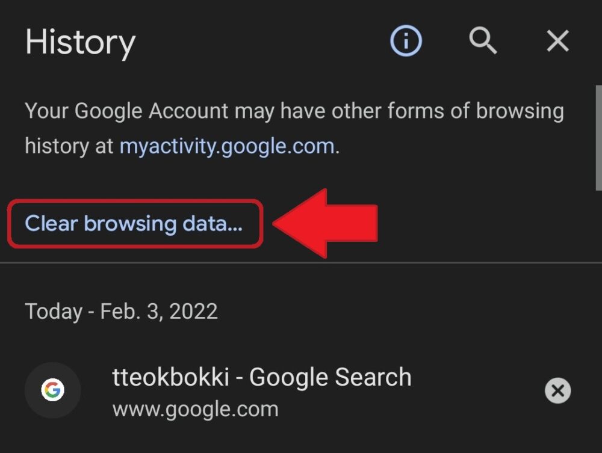Select the History page title
Screen dimensions: 602x453
click(x=80, y=41)
